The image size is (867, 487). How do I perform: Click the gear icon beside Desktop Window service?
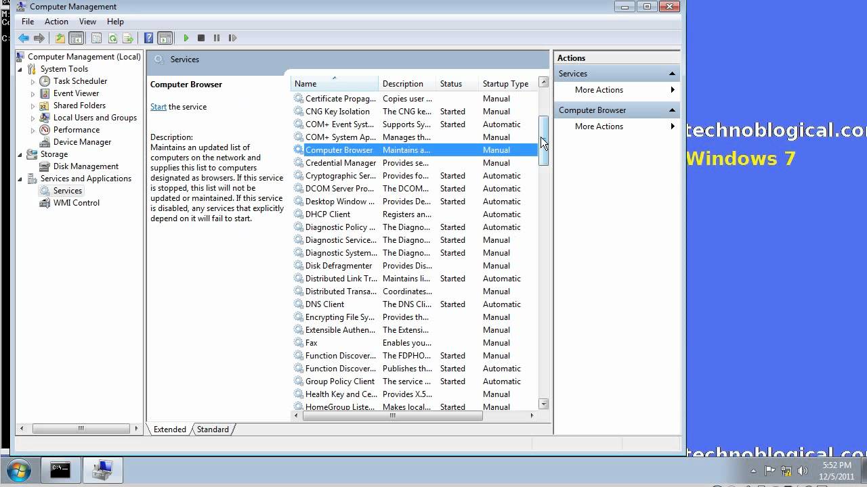299,202
